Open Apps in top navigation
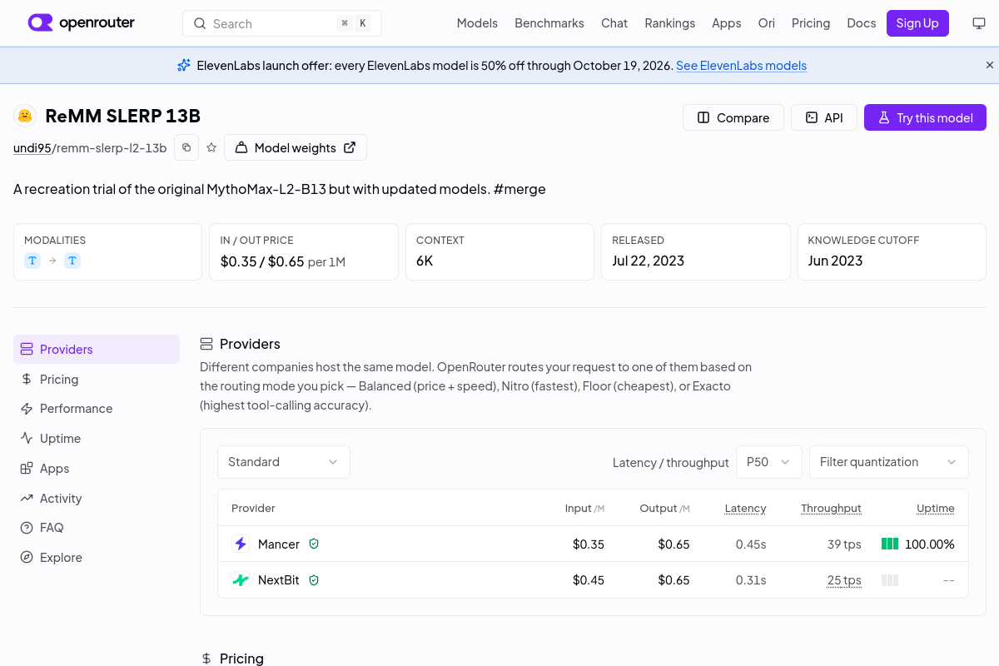 pos(727,23)
